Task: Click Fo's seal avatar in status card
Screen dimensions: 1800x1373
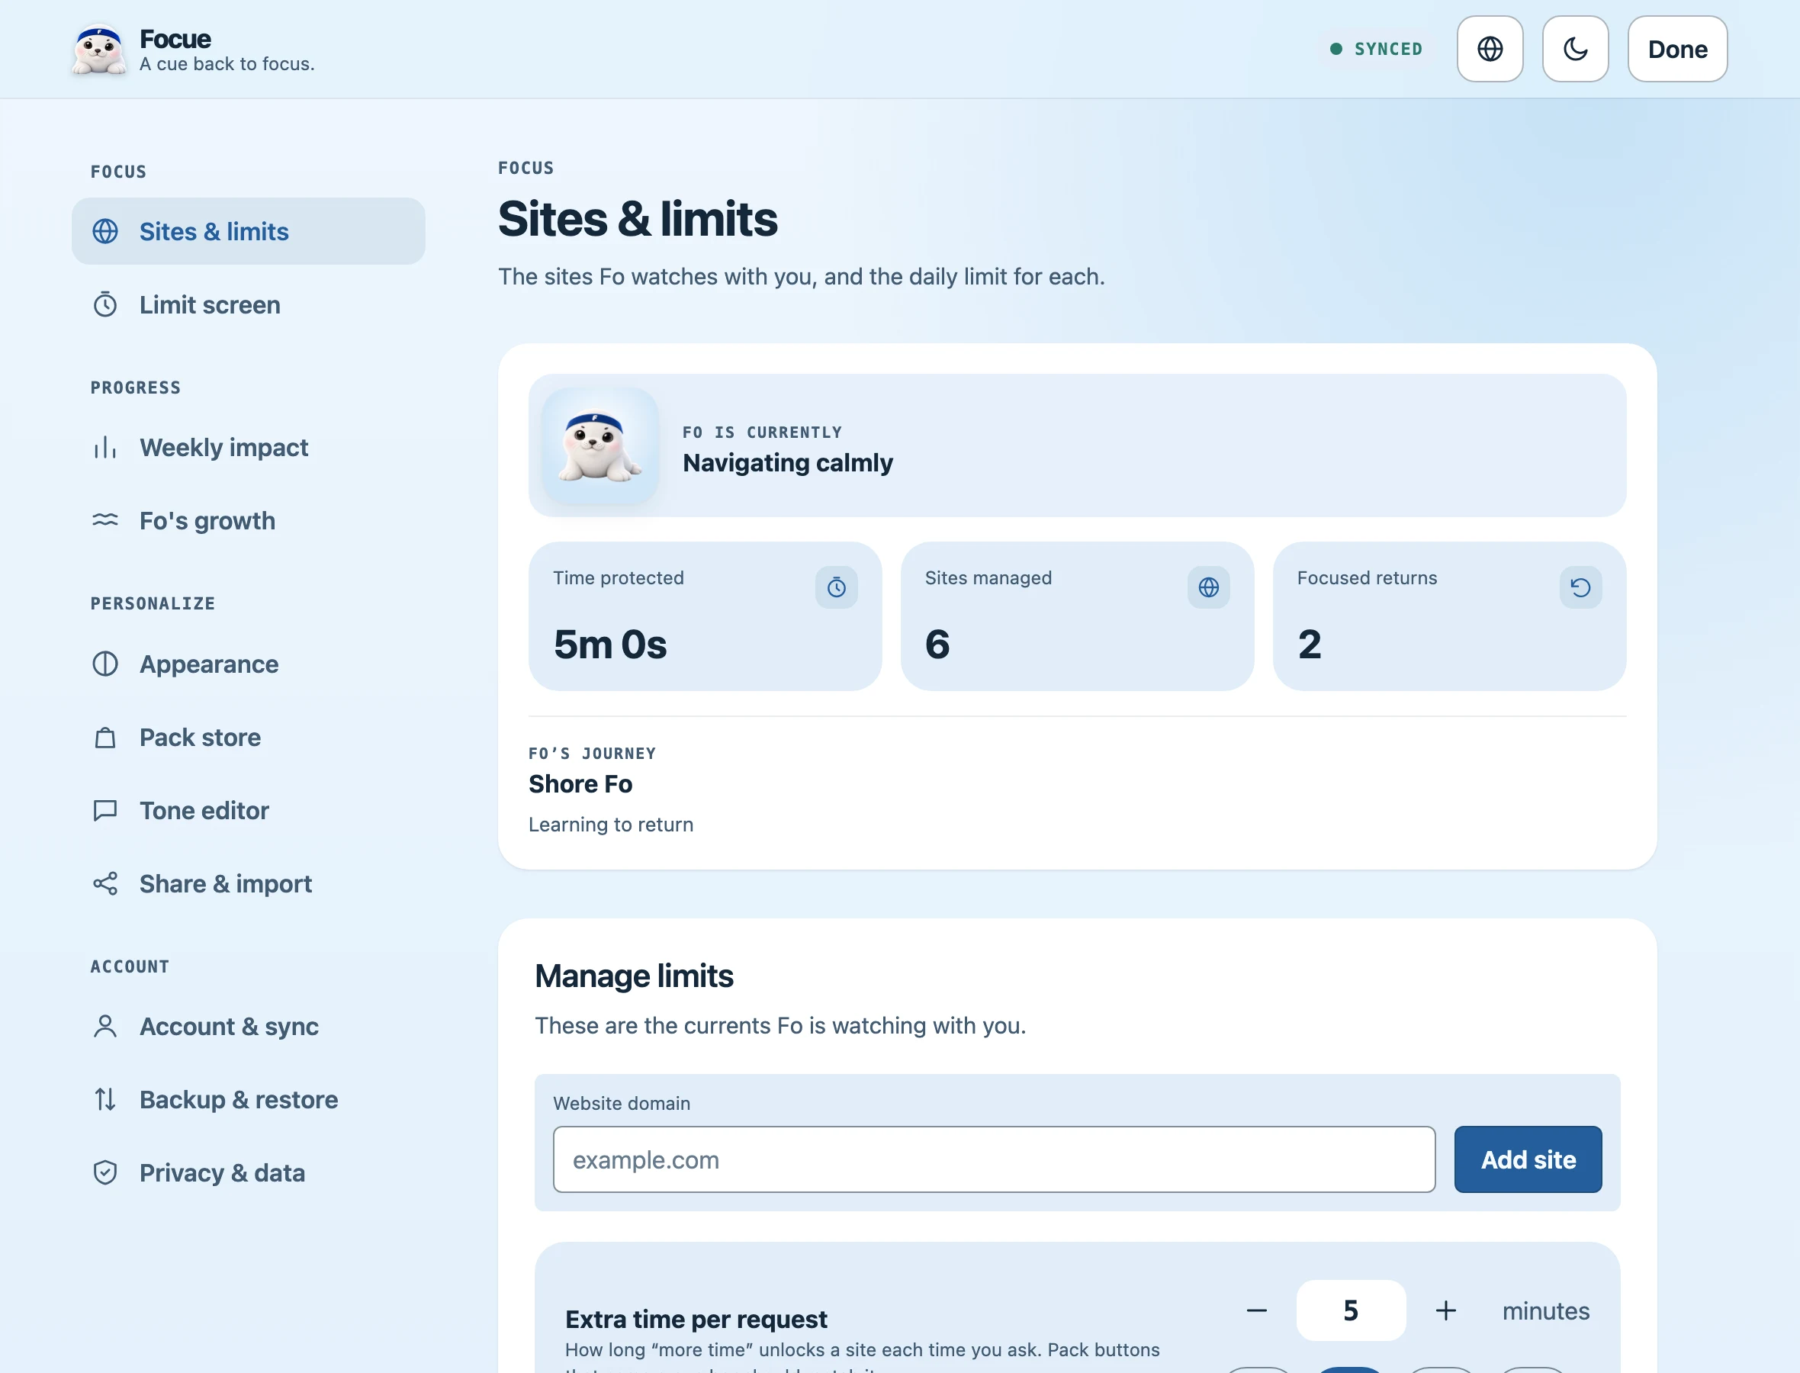Action: pyautogui.click(x=600, y=445)
